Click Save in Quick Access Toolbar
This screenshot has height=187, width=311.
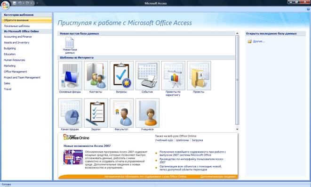[14, 3]
